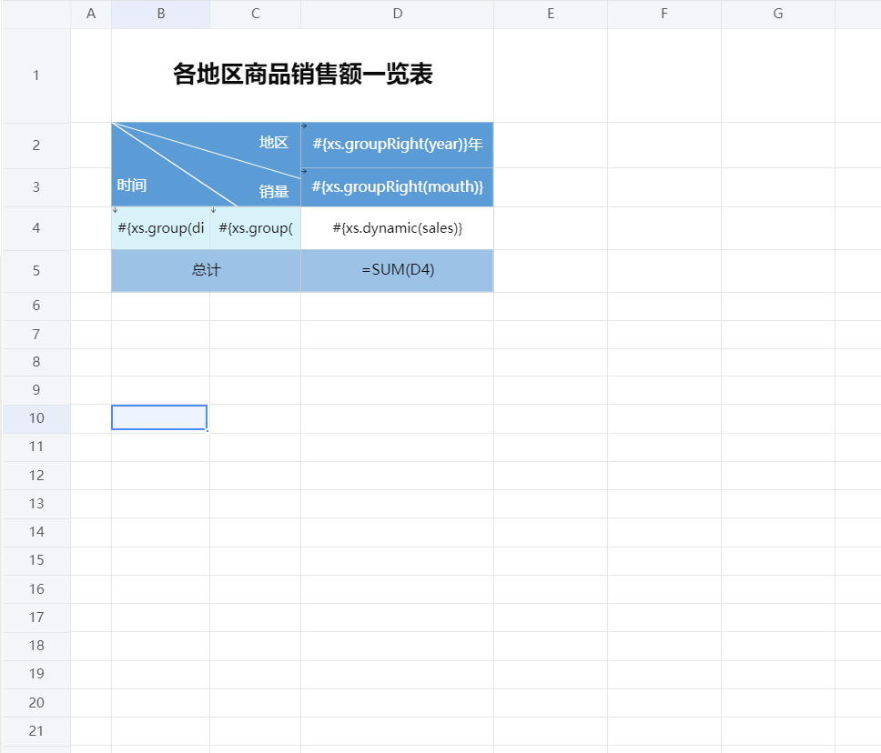Select row 11 header
This screenshot has height=753, width=881.
(x=36, y=447)
